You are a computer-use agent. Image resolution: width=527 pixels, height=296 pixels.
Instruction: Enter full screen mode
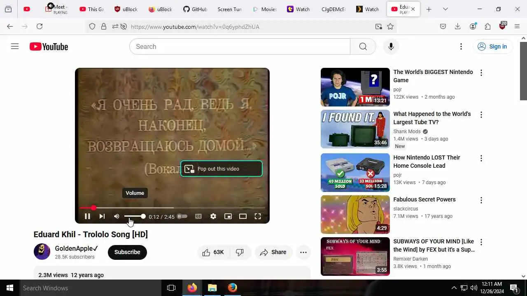coord(258,216)
